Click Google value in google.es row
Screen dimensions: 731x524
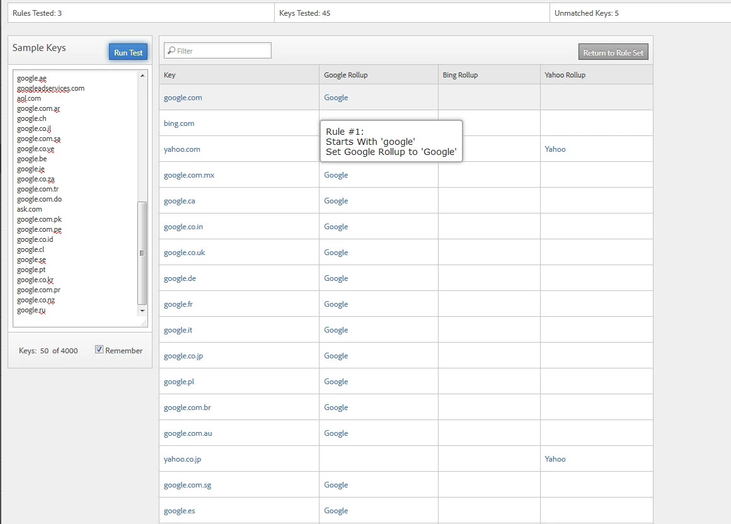(x=336, y=511)
